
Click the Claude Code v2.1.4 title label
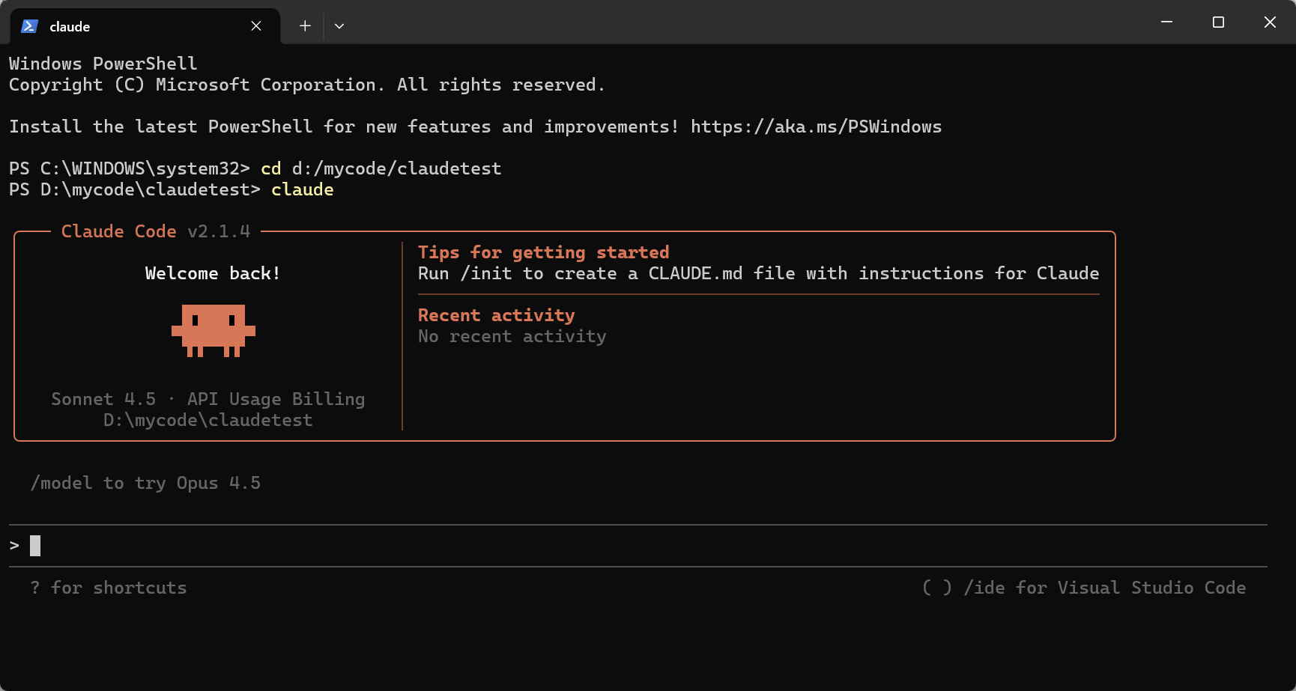156,231
